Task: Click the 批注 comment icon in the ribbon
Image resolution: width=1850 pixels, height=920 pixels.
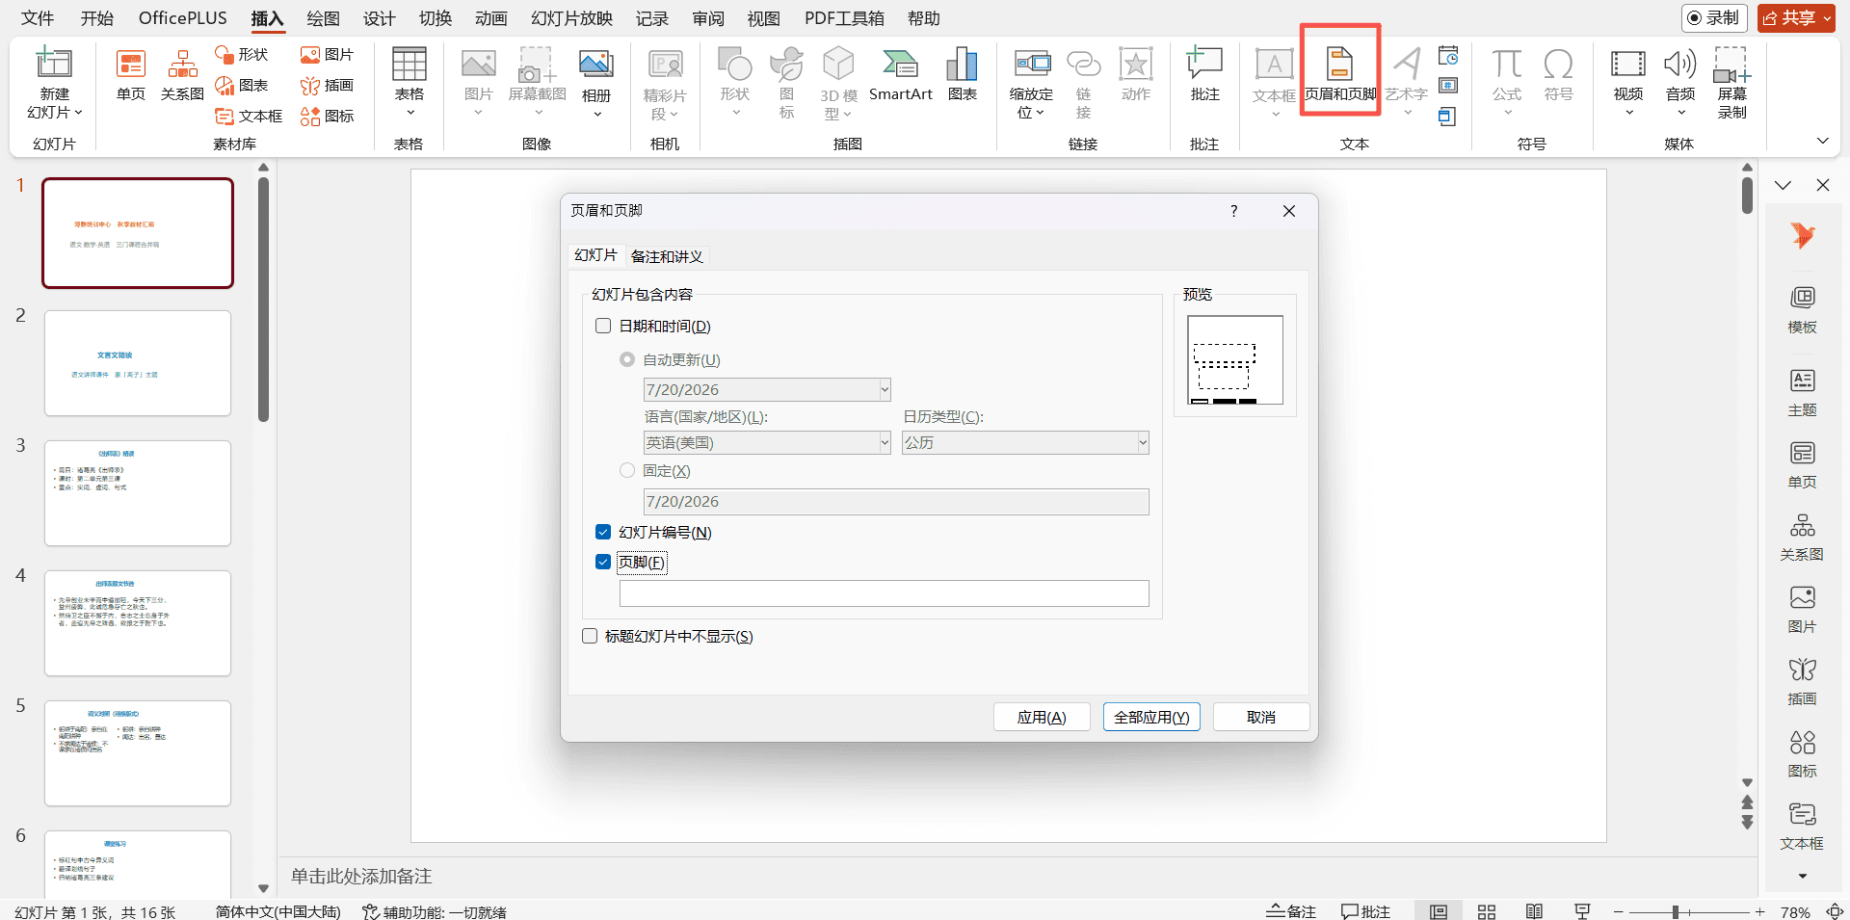Action: [1204, 74]
